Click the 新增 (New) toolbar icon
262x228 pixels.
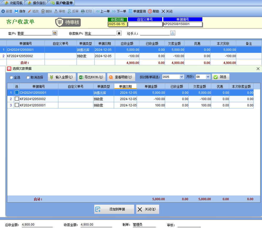[3, 12]
